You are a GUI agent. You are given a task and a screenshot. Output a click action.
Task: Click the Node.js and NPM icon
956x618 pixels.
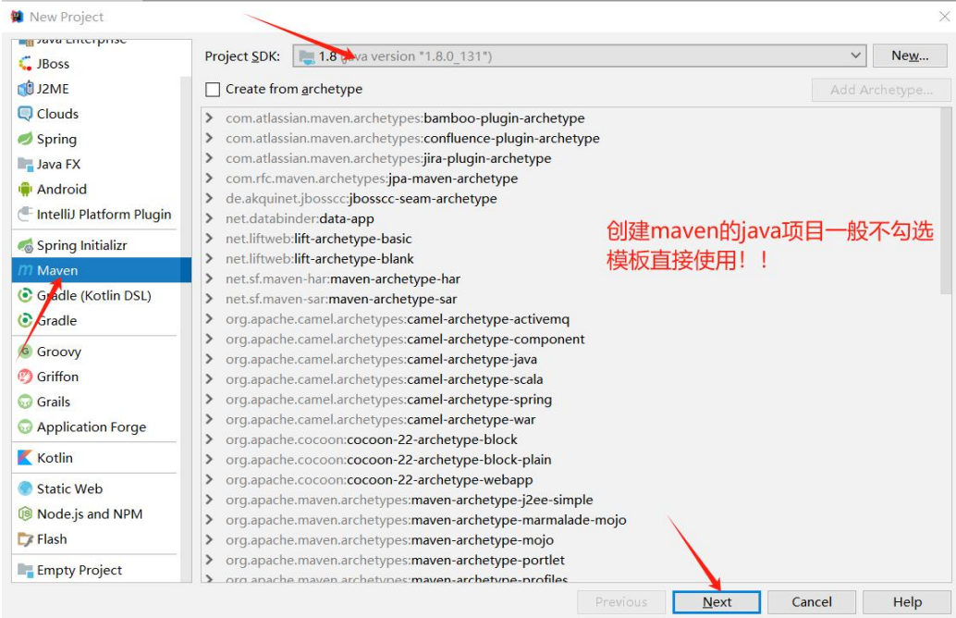25,513
